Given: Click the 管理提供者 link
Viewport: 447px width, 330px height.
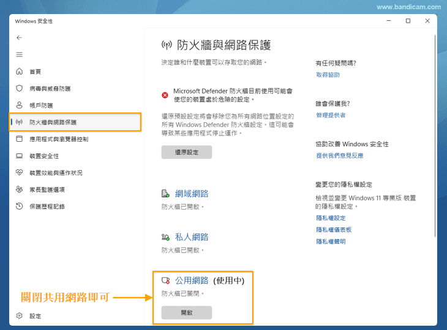Looking at the screenshot, I should pyautogui.click(x=331, y=116).
